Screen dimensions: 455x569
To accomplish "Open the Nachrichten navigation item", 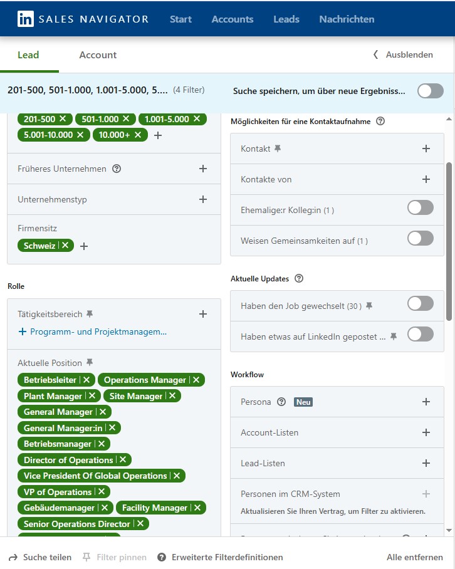I will 347,19.
